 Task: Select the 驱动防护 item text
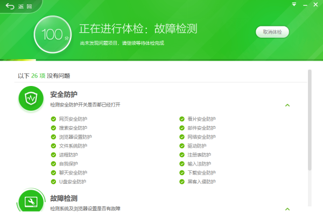(x=197, y=146)
